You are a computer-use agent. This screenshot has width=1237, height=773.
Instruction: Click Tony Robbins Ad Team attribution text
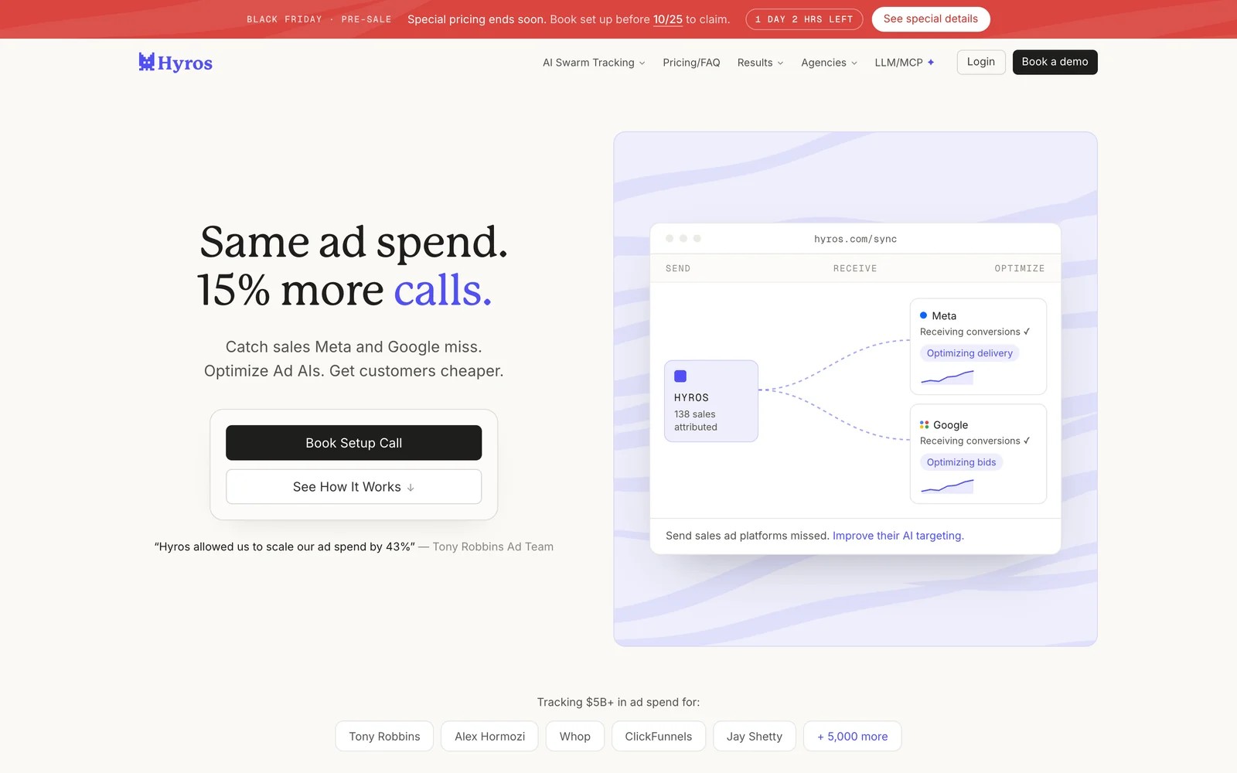pyautogui.click(x=493, y=547)
